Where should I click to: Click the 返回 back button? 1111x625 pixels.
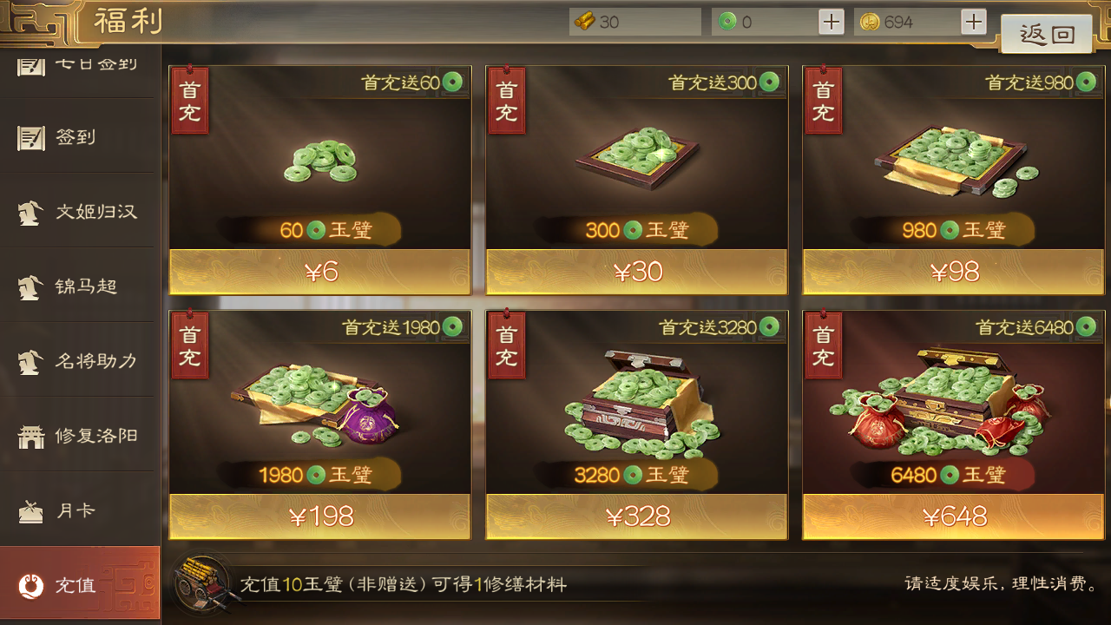click(x=1047, y=34)
